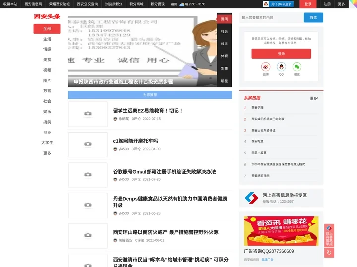Open 浏览攒积分 link

pos(114,4)
